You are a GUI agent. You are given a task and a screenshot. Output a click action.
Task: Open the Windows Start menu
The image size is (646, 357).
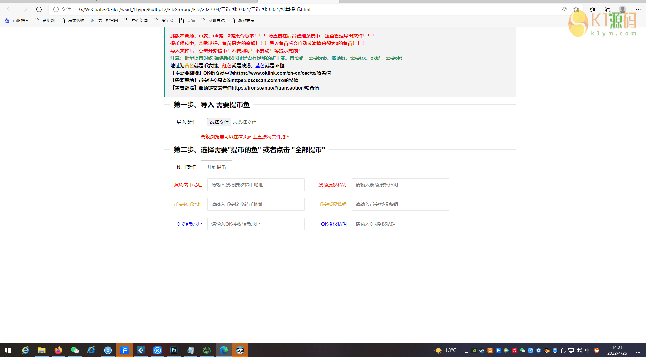[x=8, y=350]
